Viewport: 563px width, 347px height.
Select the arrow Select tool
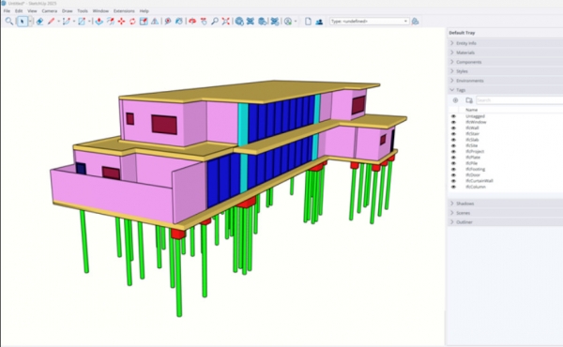point(23,22)
